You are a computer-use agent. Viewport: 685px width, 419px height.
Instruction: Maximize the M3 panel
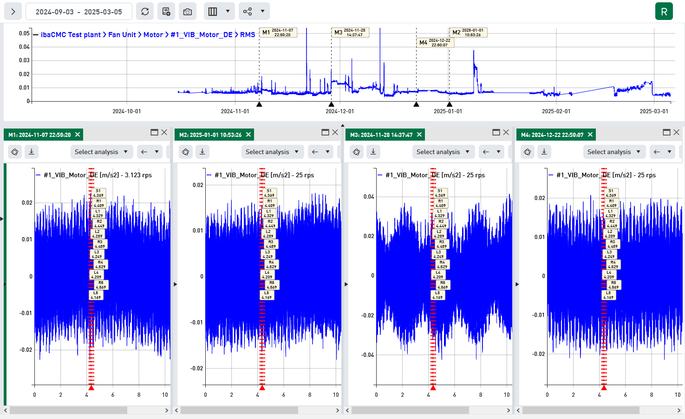click(496, 132)
